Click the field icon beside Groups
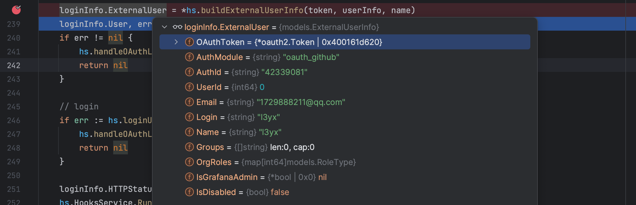636x205 pixels. pos(189,147)
